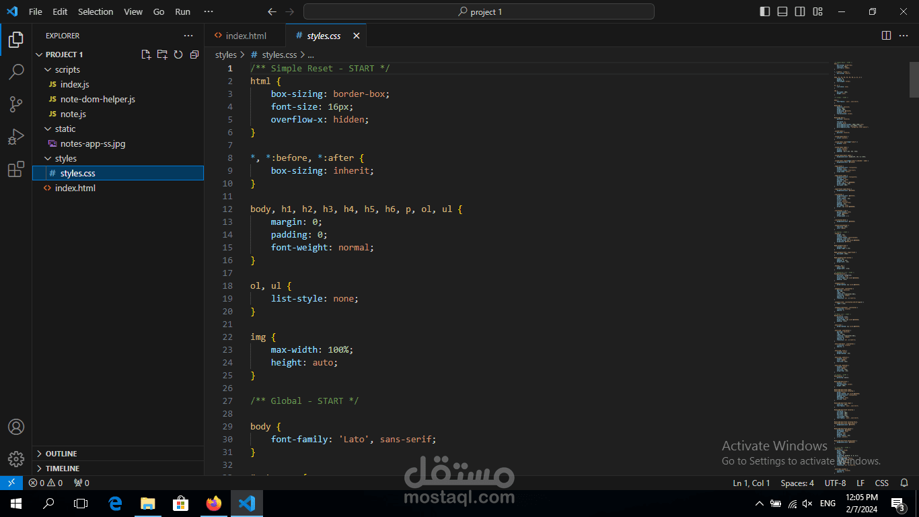Click the VS Code logo icon
919x517 pixels.
pos(12,11)
